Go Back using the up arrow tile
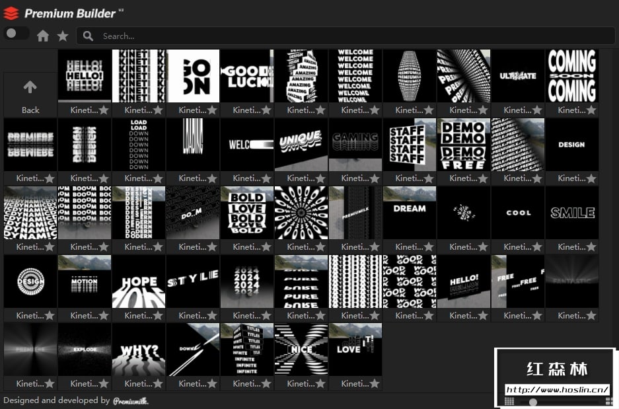Screen dimensions: 619x409 [x=30, y=94]
